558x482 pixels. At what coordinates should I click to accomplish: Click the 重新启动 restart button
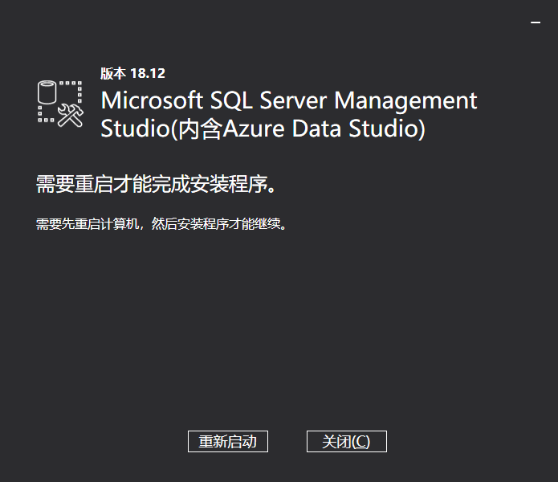[228, 441]
